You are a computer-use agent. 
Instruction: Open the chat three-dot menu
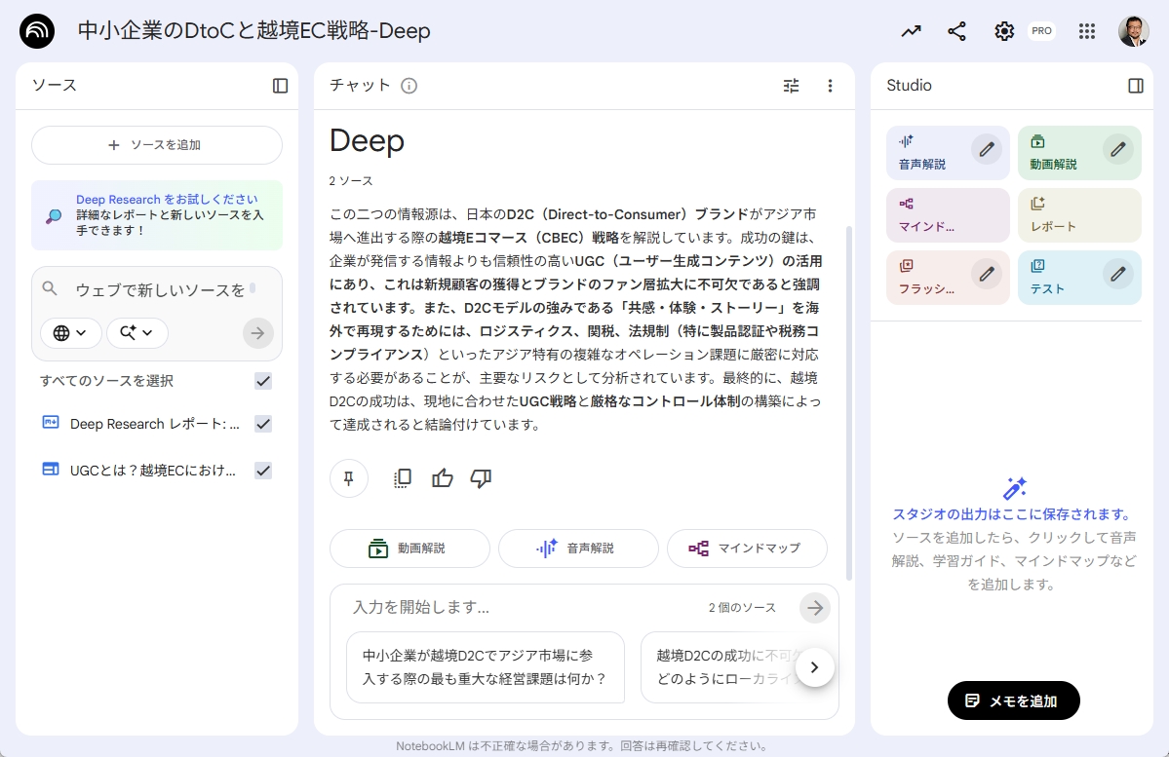(830, 86)
